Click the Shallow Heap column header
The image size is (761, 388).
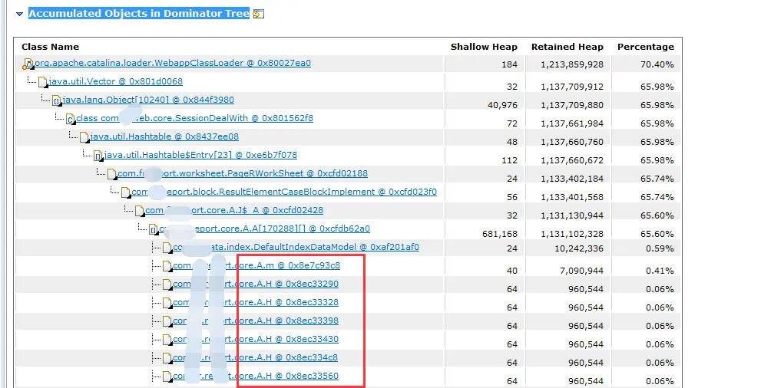[484, 47]
